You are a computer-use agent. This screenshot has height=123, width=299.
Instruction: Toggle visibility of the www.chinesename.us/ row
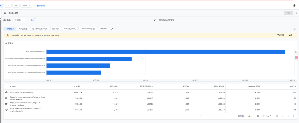tap(6, 92)
